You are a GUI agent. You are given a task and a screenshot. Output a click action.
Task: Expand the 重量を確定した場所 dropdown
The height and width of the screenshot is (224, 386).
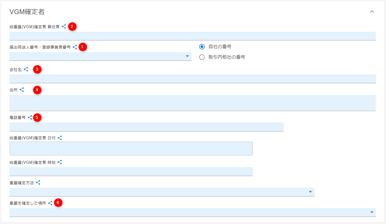tap(192, 212)
